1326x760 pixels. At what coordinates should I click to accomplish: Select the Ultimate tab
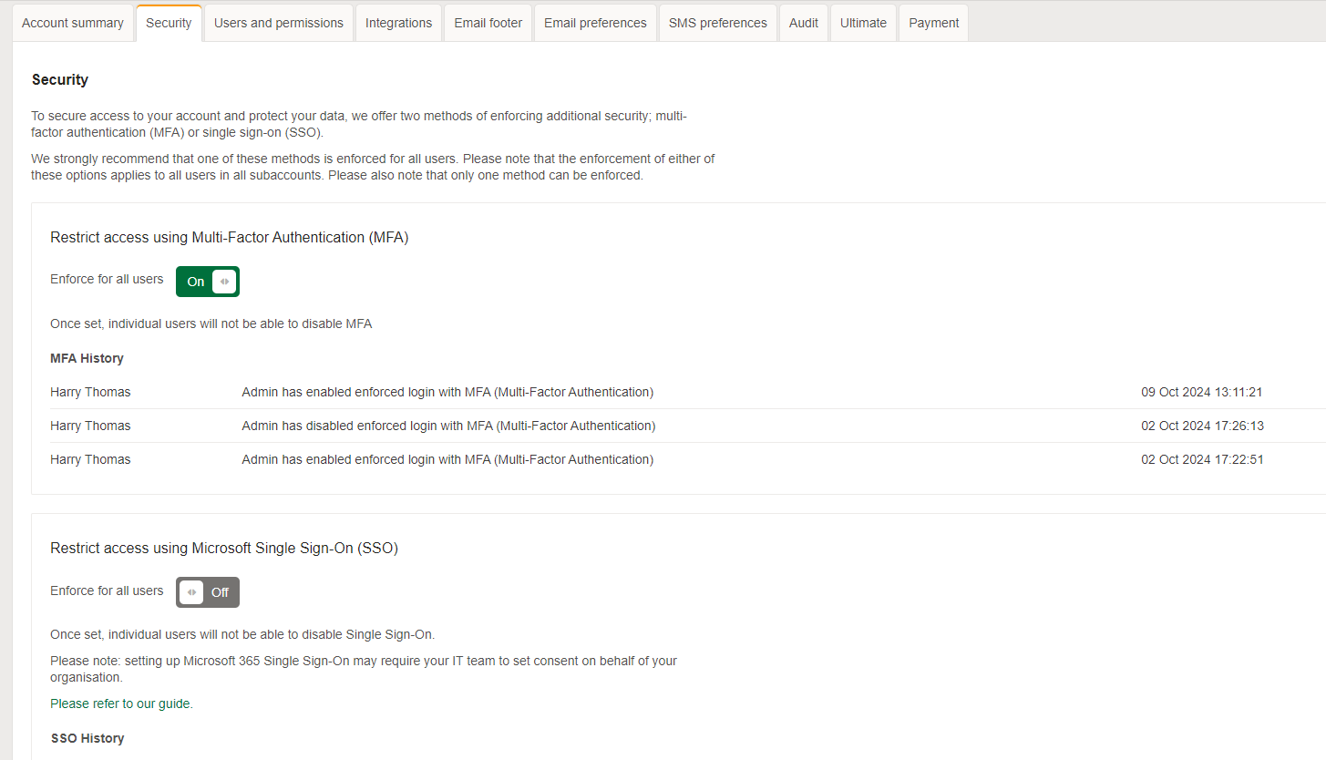tap(862, 22)
